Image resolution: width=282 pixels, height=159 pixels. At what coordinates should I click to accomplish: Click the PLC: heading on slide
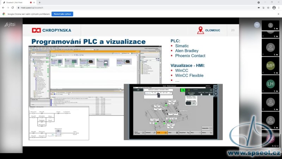(x=175, y=41)
